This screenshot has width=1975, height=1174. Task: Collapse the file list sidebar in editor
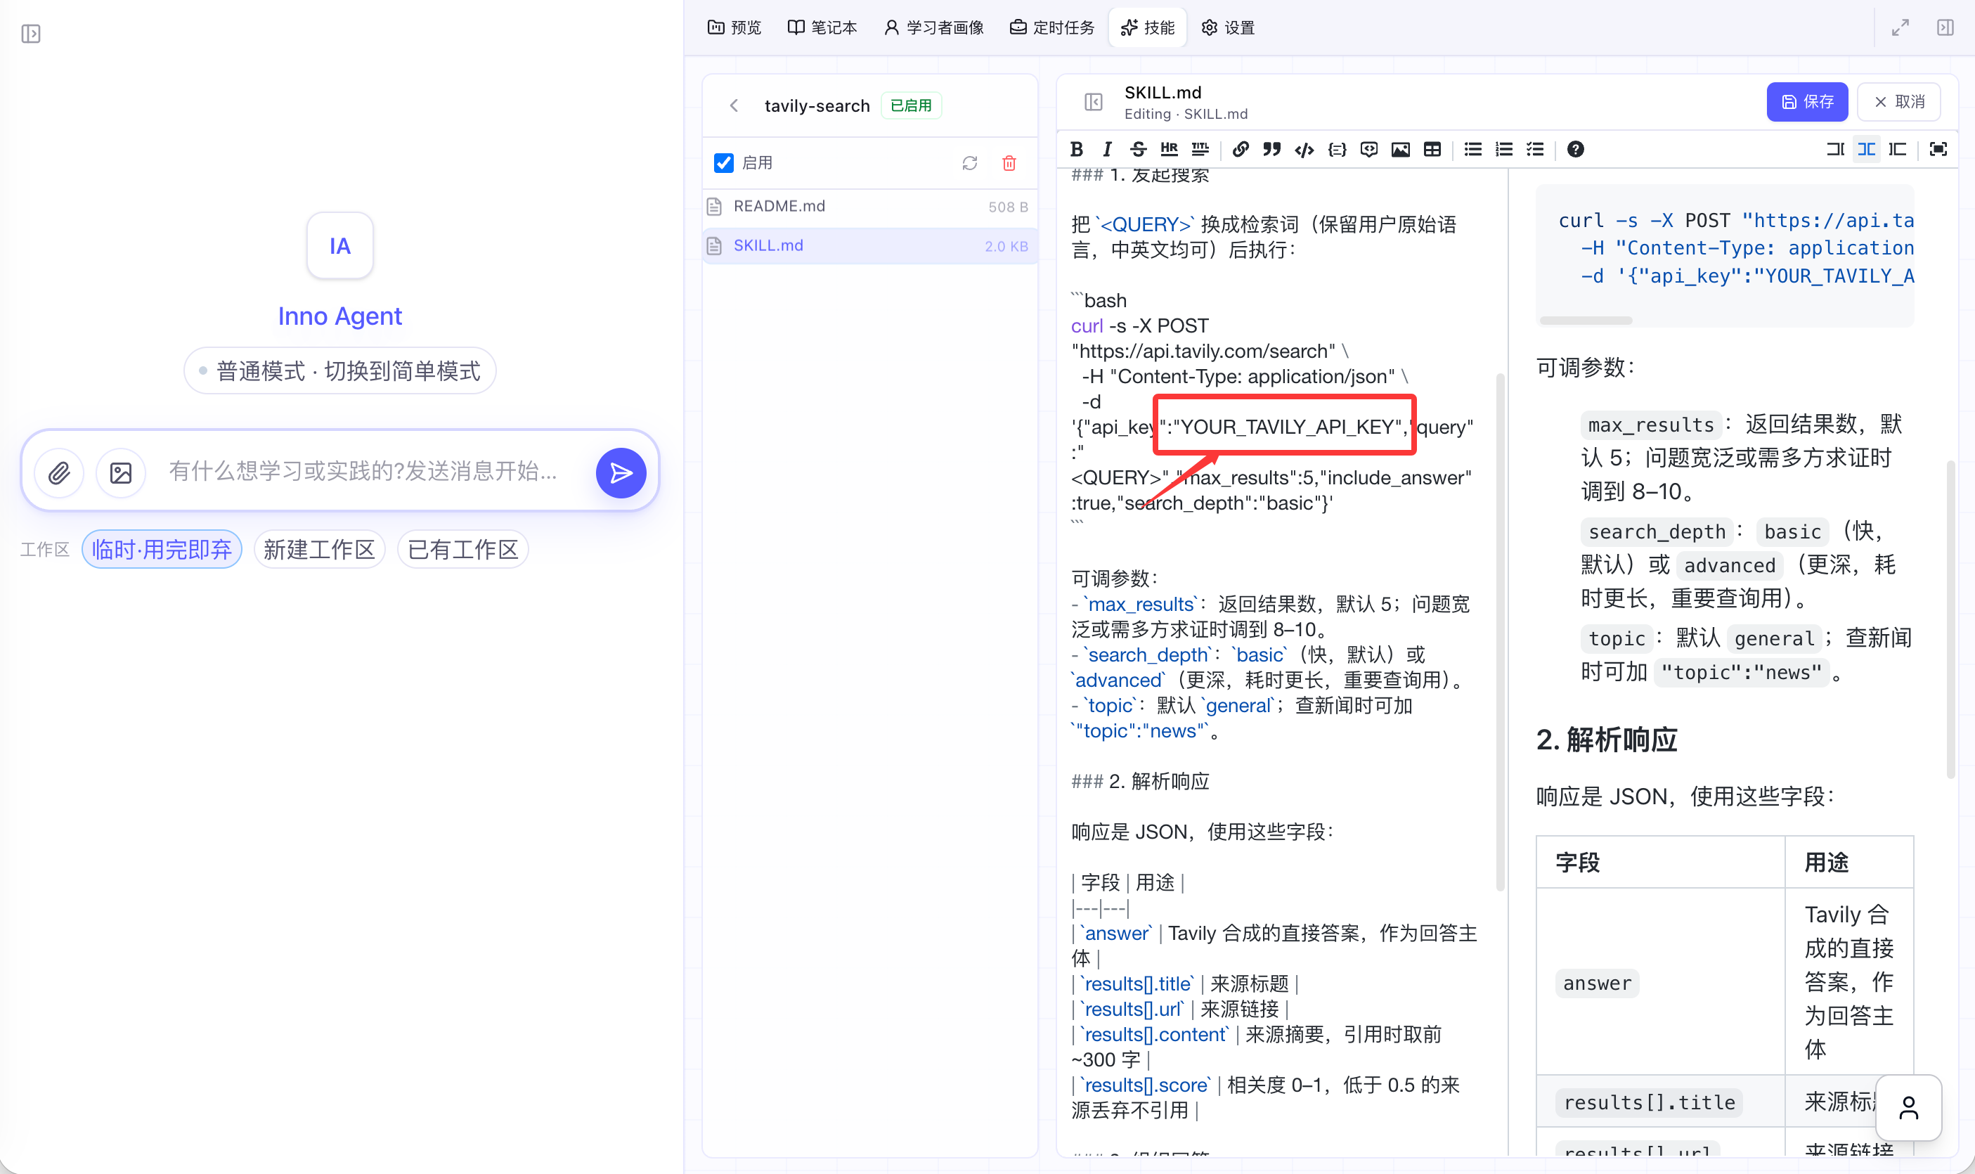click(x=1093, y=102)
